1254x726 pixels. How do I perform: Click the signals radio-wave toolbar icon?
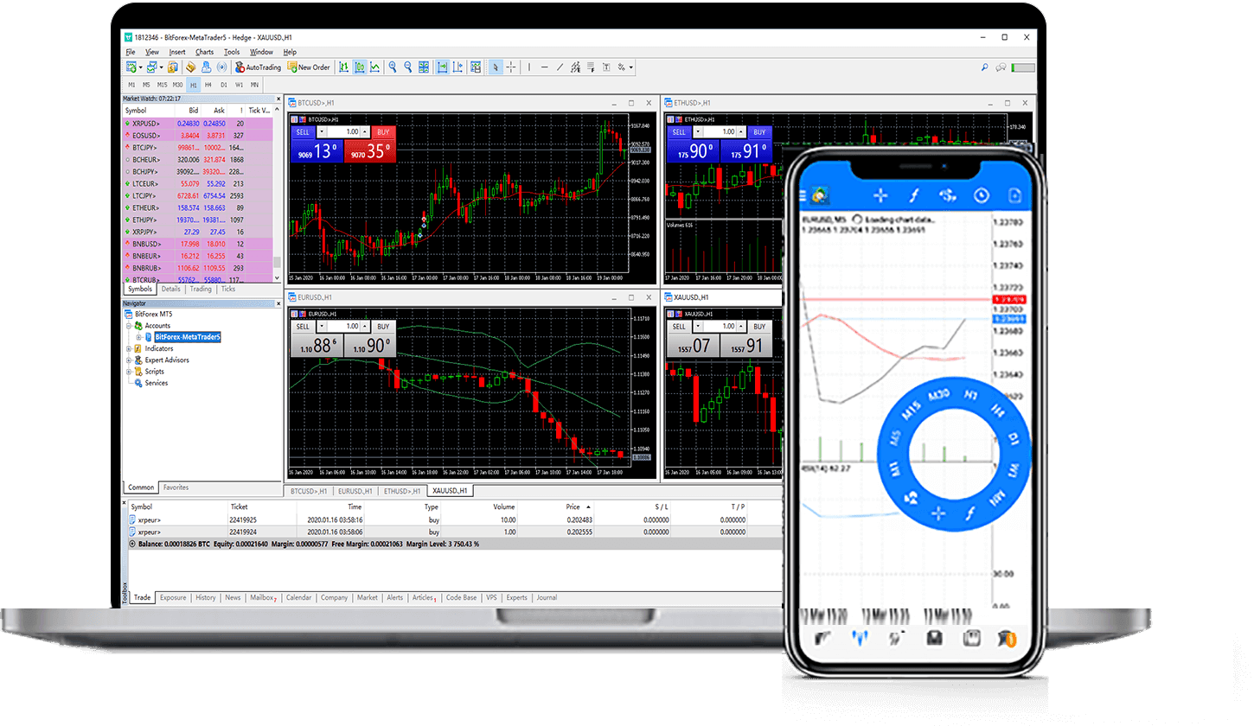pos(222,67)
